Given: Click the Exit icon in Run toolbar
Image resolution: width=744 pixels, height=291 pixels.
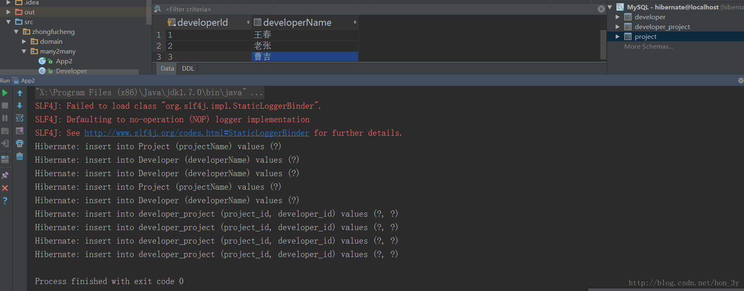Looking at the screenshot, I should click(x=5, y=143).
